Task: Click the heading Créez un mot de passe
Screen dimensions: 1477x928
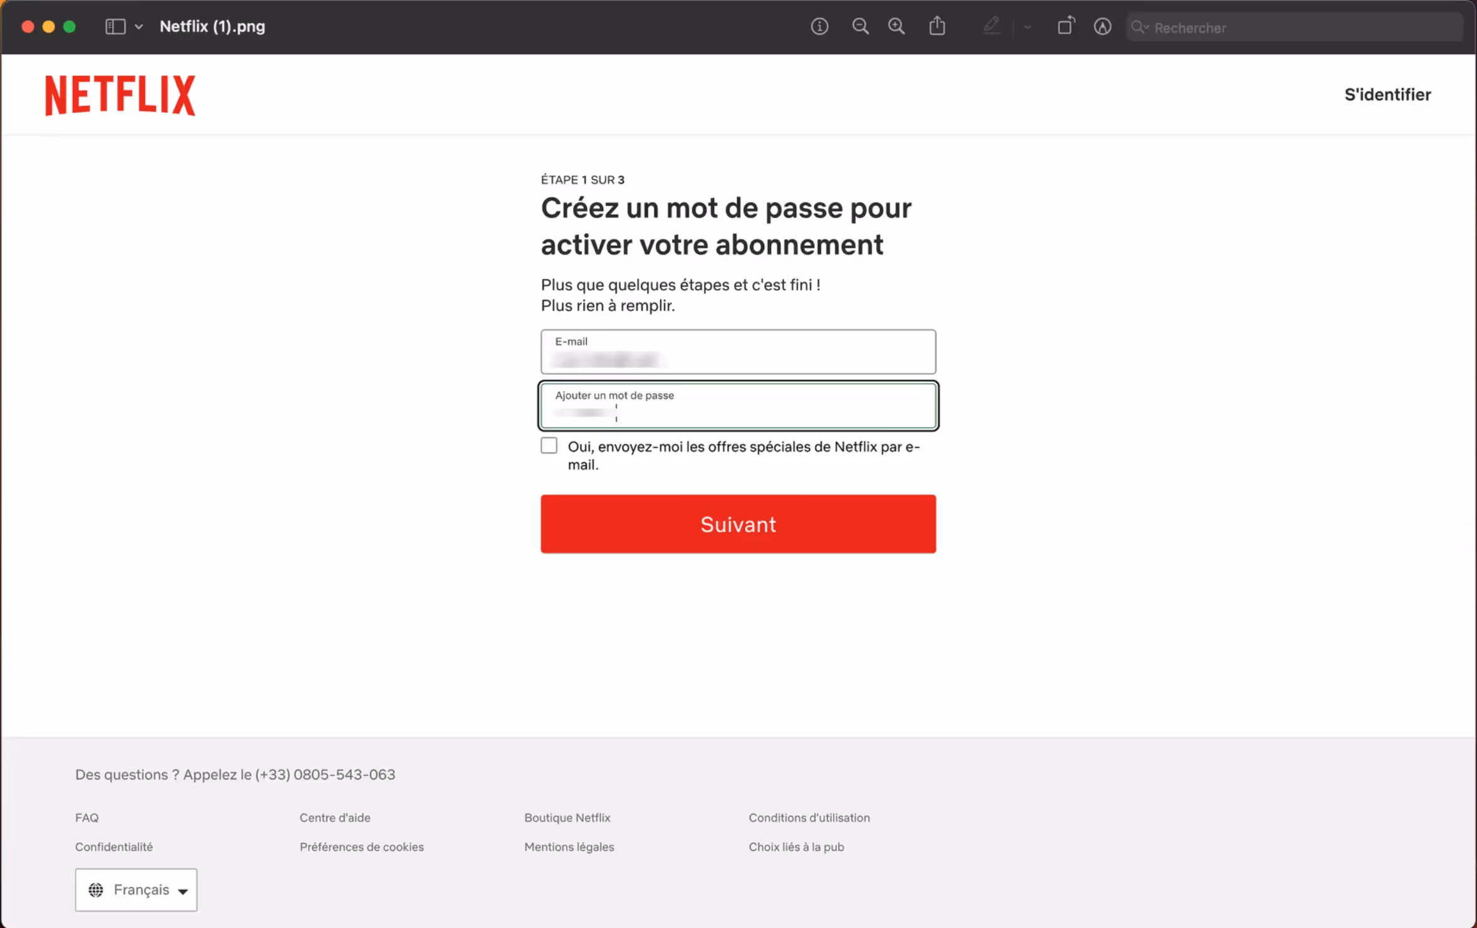Action: [726, 226]
